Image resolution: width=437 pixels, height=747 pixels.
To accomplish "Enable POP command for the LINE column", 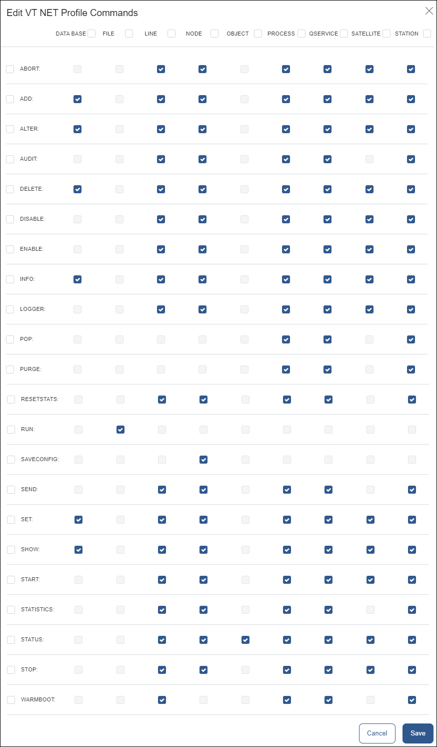I will [x=161, y=339].
